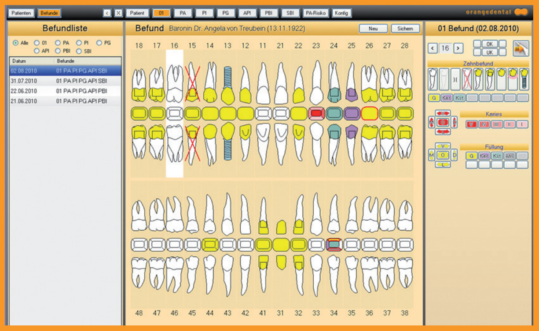539x331 pixels.
Task: Go to next tooth with right arrow
Action: click(x=458, y=48)
